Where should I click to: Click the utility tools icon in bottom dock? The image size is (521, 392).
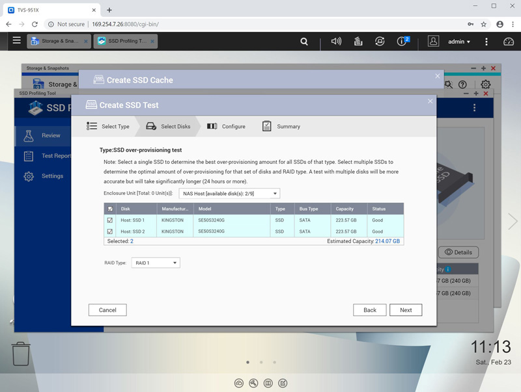click(x=253, y=384)
